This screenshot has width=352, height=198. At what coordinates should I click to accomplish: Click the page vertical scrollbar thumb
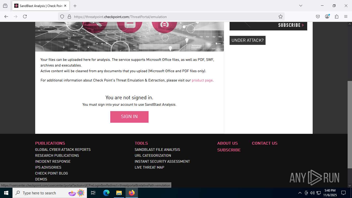350,125
